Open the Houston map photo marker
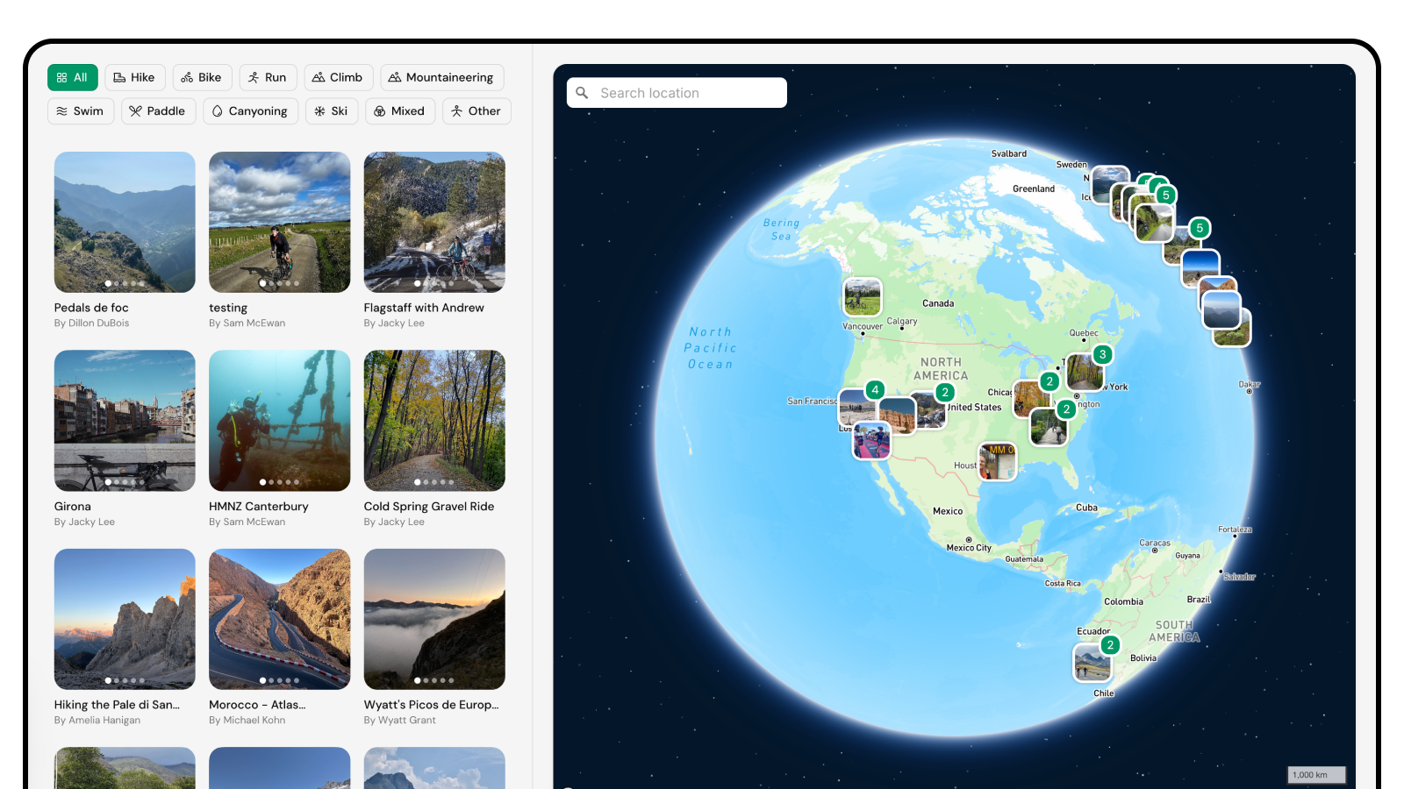1404x789 pixels. (x=998, y=461)
